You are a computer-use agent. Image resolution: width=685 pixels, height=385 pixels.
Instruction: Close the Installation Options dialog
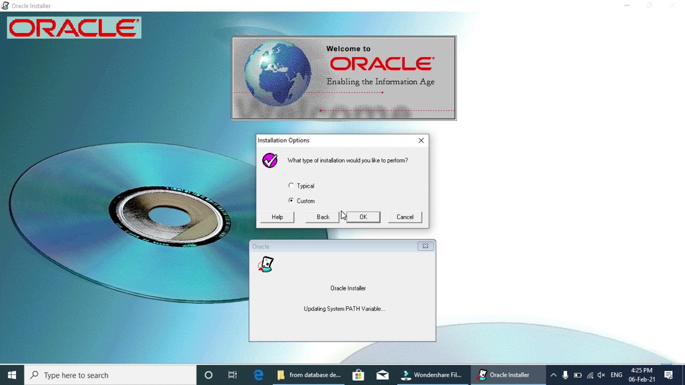(x=421, y=140)
